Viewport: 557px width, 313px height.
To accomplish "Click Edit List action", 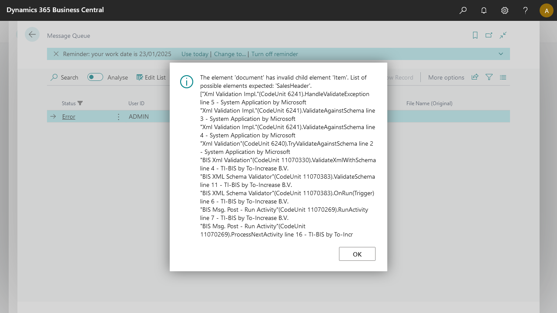I will pyautogui.click(x=151, y=77).
